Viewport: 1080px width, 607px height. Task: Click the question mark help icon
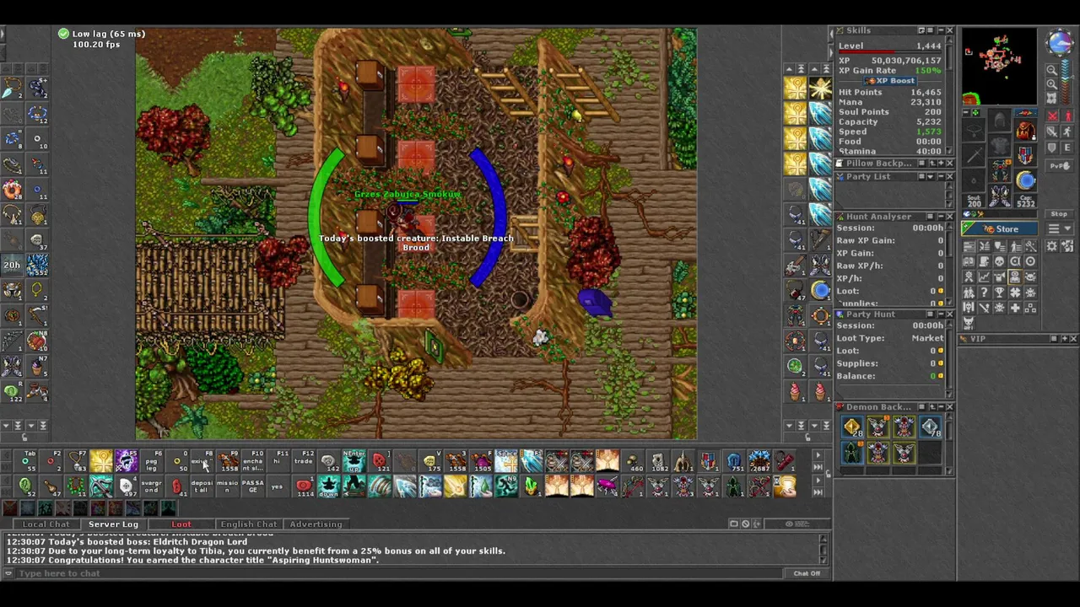click(x=985, y=292)
